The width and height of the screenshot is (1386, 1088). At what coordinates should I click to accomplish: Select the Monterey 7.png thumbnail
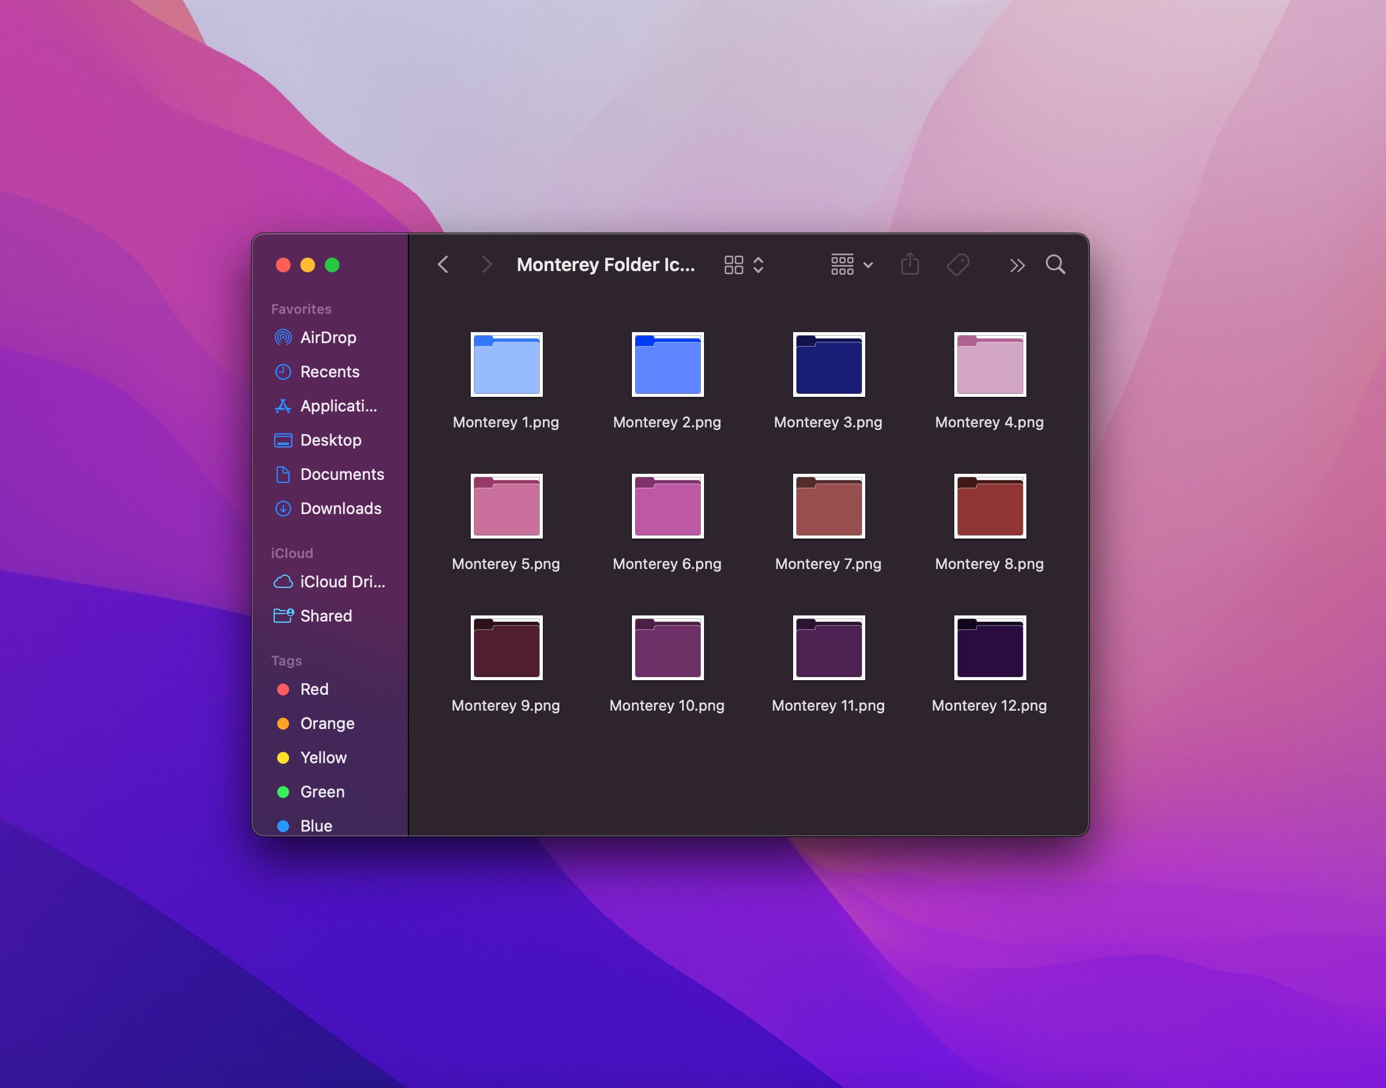[x=829, y=506]
